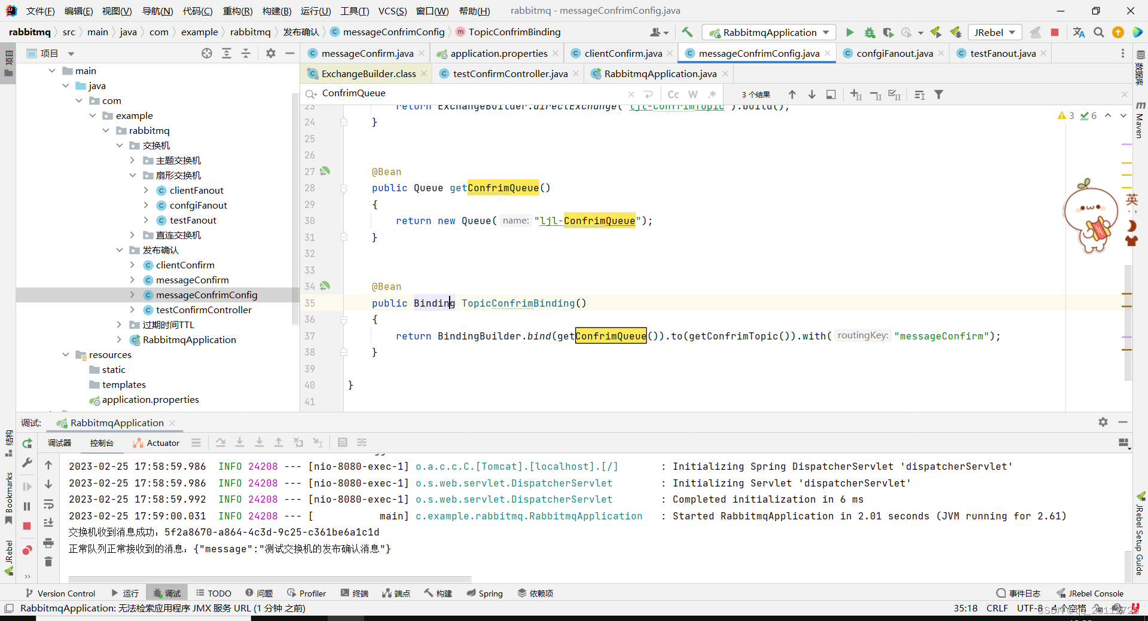The width and height of the screenshot is (1148, 621).
Task: Open JRebel Console tool window
Action: pyautogui.click(x=1090, y=594)
